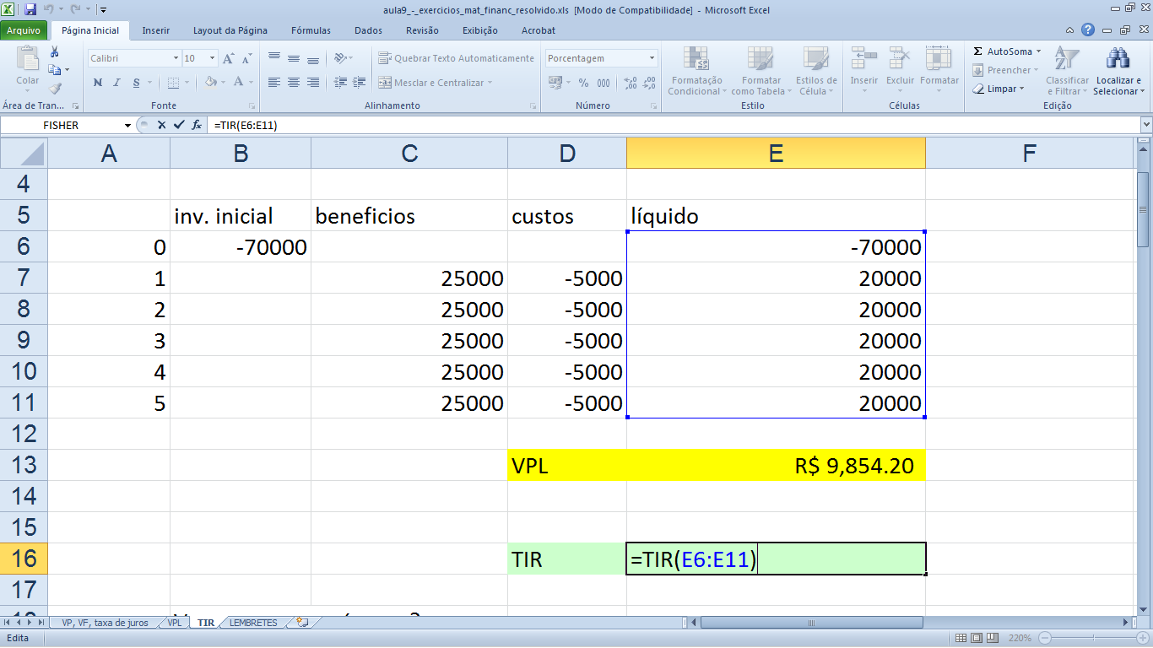Click the text orientation icon
The image size is (1153, 648).
click(340, 58)
